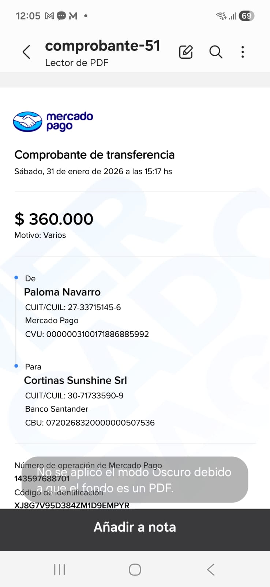Tap the chat message notification icon

(61, 16)
